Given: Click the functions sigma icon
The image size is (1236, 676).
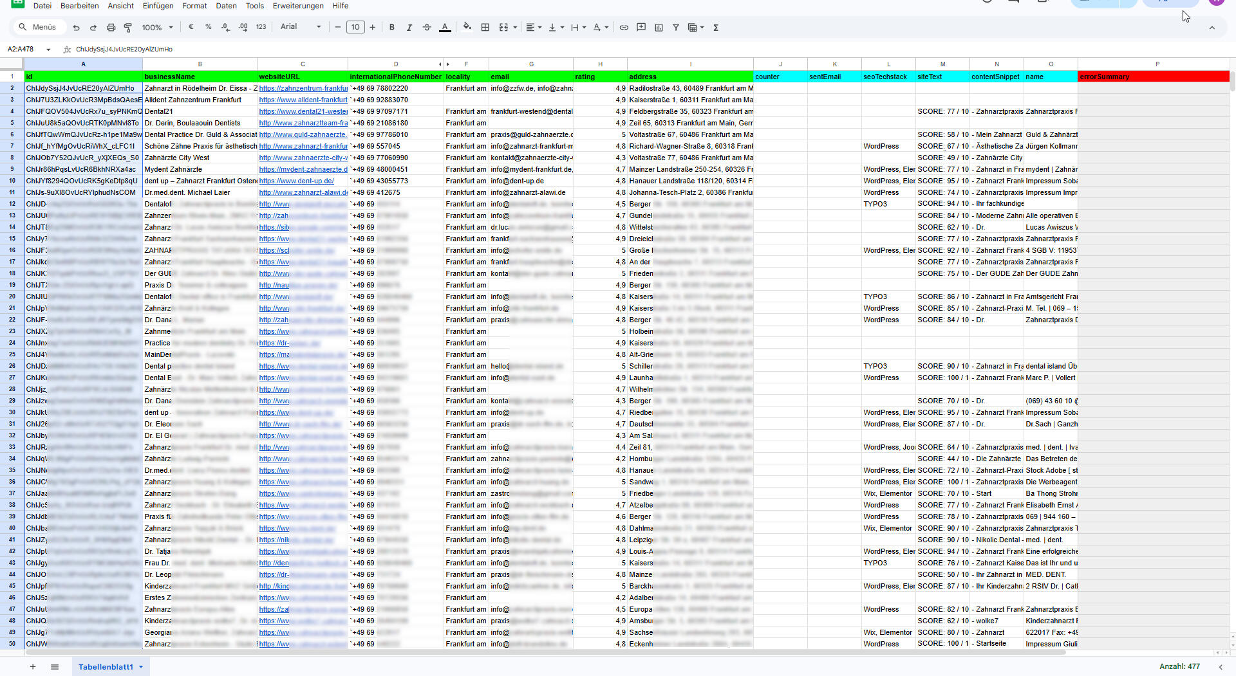Looking at the screenshot, I should (x=716, y=28).
